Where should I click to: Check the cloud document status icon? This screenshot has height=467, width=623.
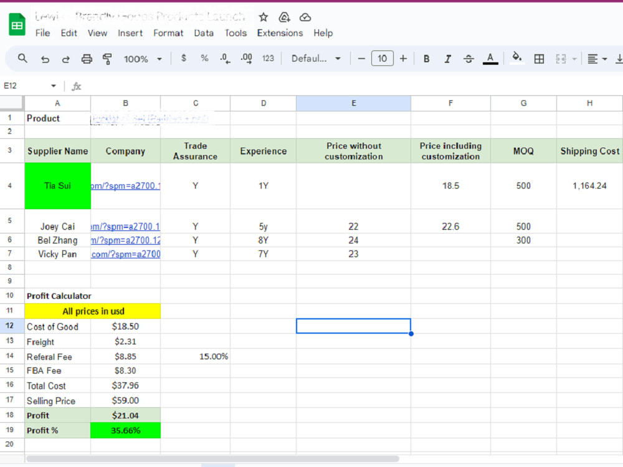(305, 17)
